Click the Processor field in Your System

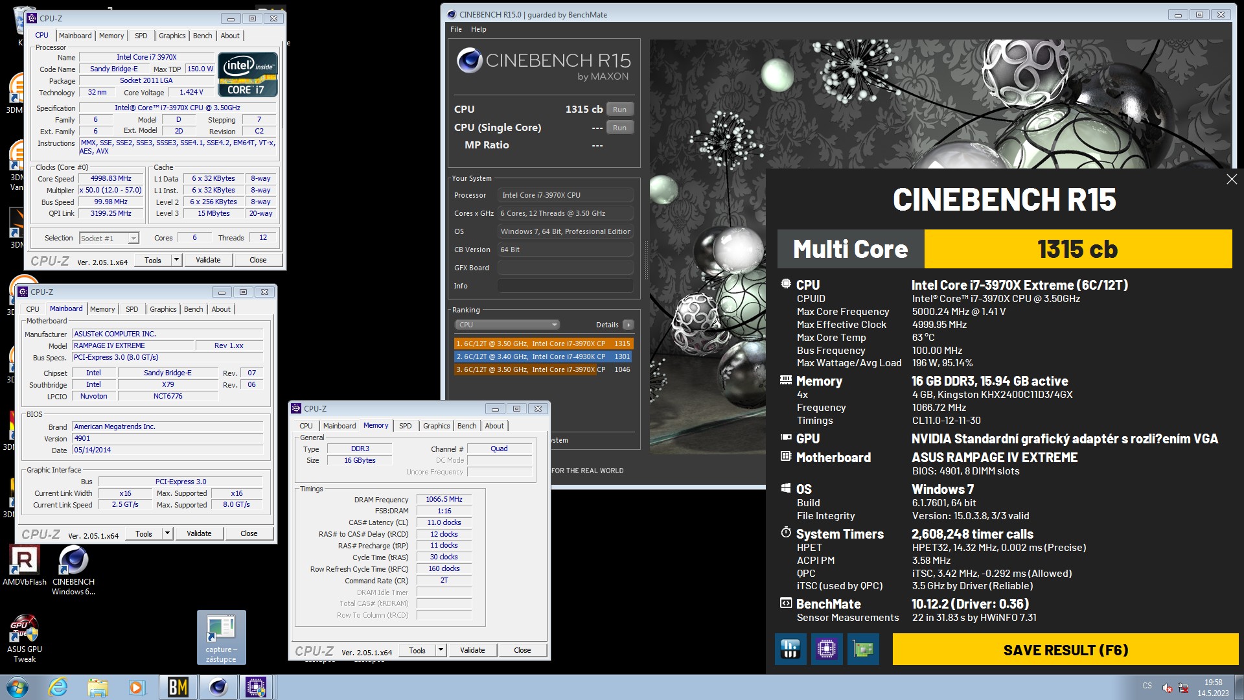point(565,195)
